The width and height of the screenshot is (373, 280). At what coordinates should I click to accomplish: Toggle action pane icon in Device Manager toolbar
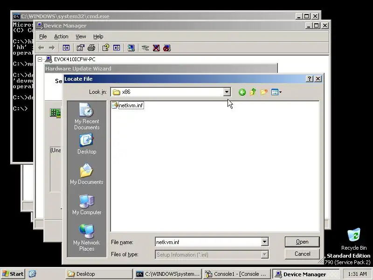[117, 48]
